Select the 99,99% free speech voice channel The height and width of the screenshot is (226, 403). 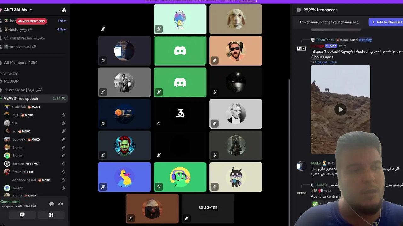(x=33, y=99)
